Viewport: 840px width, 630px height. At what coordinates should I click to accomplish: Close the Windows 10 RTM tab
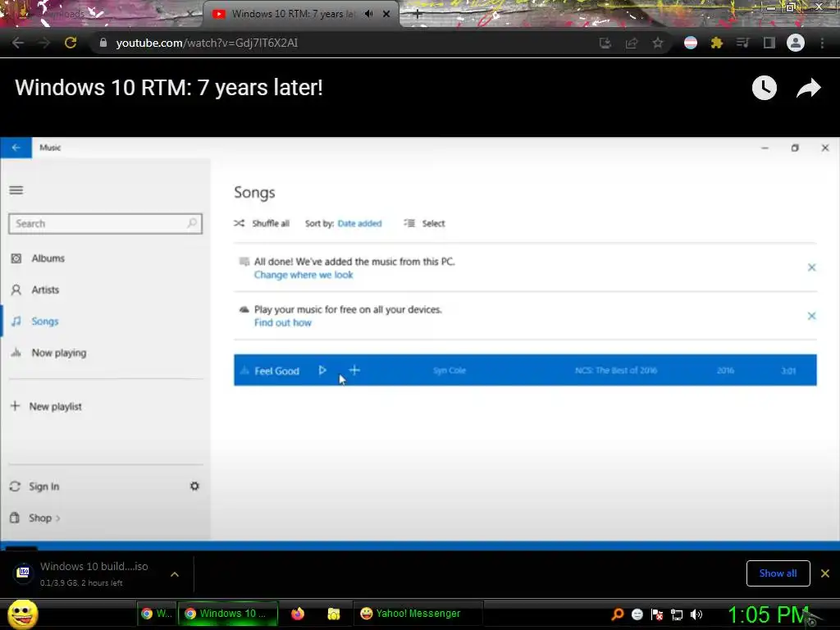tap(386, 14)
